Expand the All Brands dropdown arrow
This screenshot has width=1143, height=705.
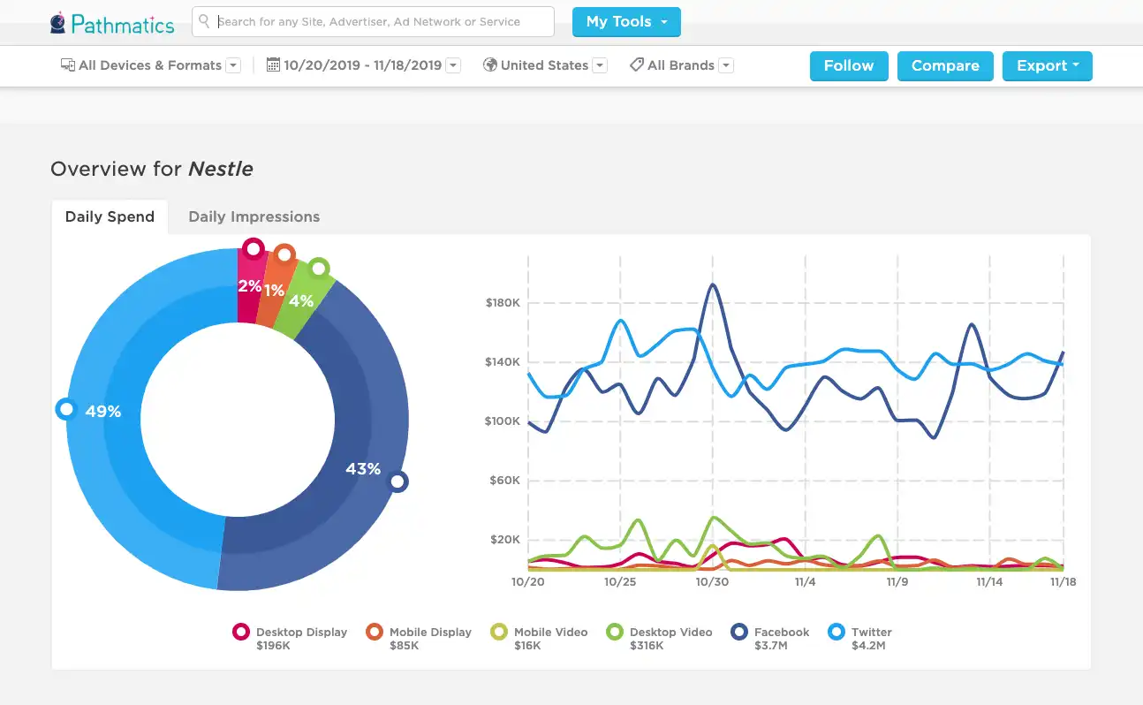726,65
